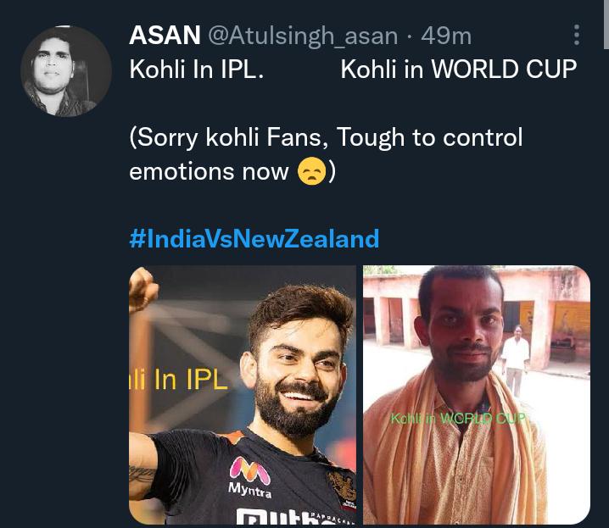Open the #IndiaVsNewZealand hashtag
Image resolution: width=609 pixels, height=528 pixels.
point(254,238)
